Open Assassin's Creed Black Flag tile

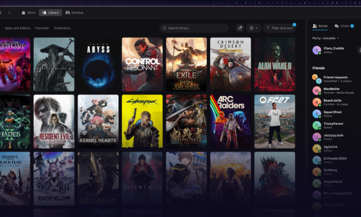[x=15, y=178]
